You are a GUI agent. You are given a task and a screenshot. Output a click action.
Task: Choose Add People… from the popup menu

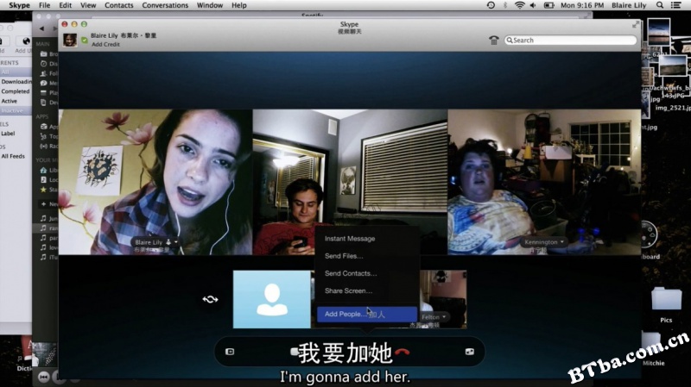coord(366,314)
